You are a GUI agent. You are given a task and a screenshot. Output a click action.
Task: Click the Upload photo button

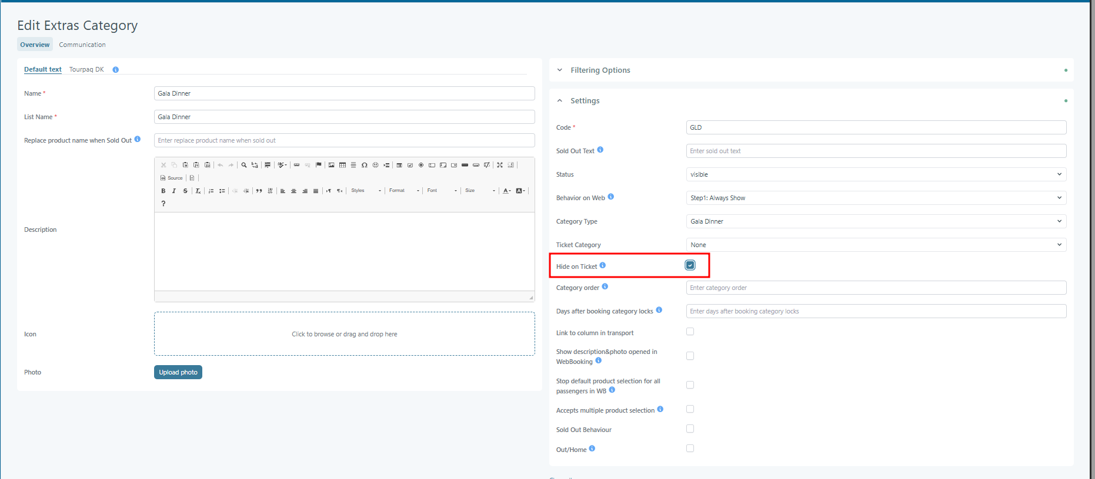pyautogui.click(x=178, y=372)
